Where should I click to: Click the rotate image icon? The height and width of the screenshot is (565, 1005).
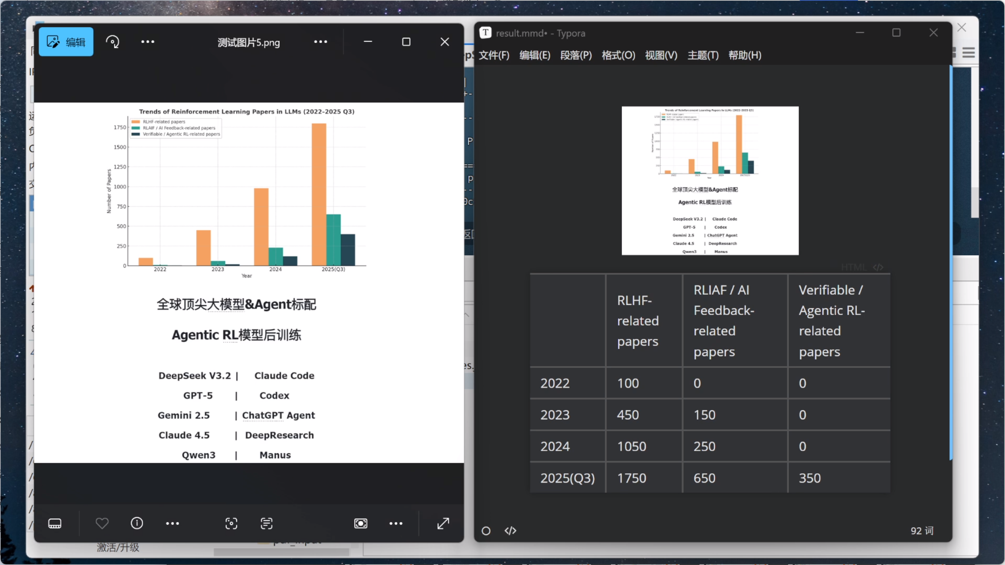click(x=113, y=42)
